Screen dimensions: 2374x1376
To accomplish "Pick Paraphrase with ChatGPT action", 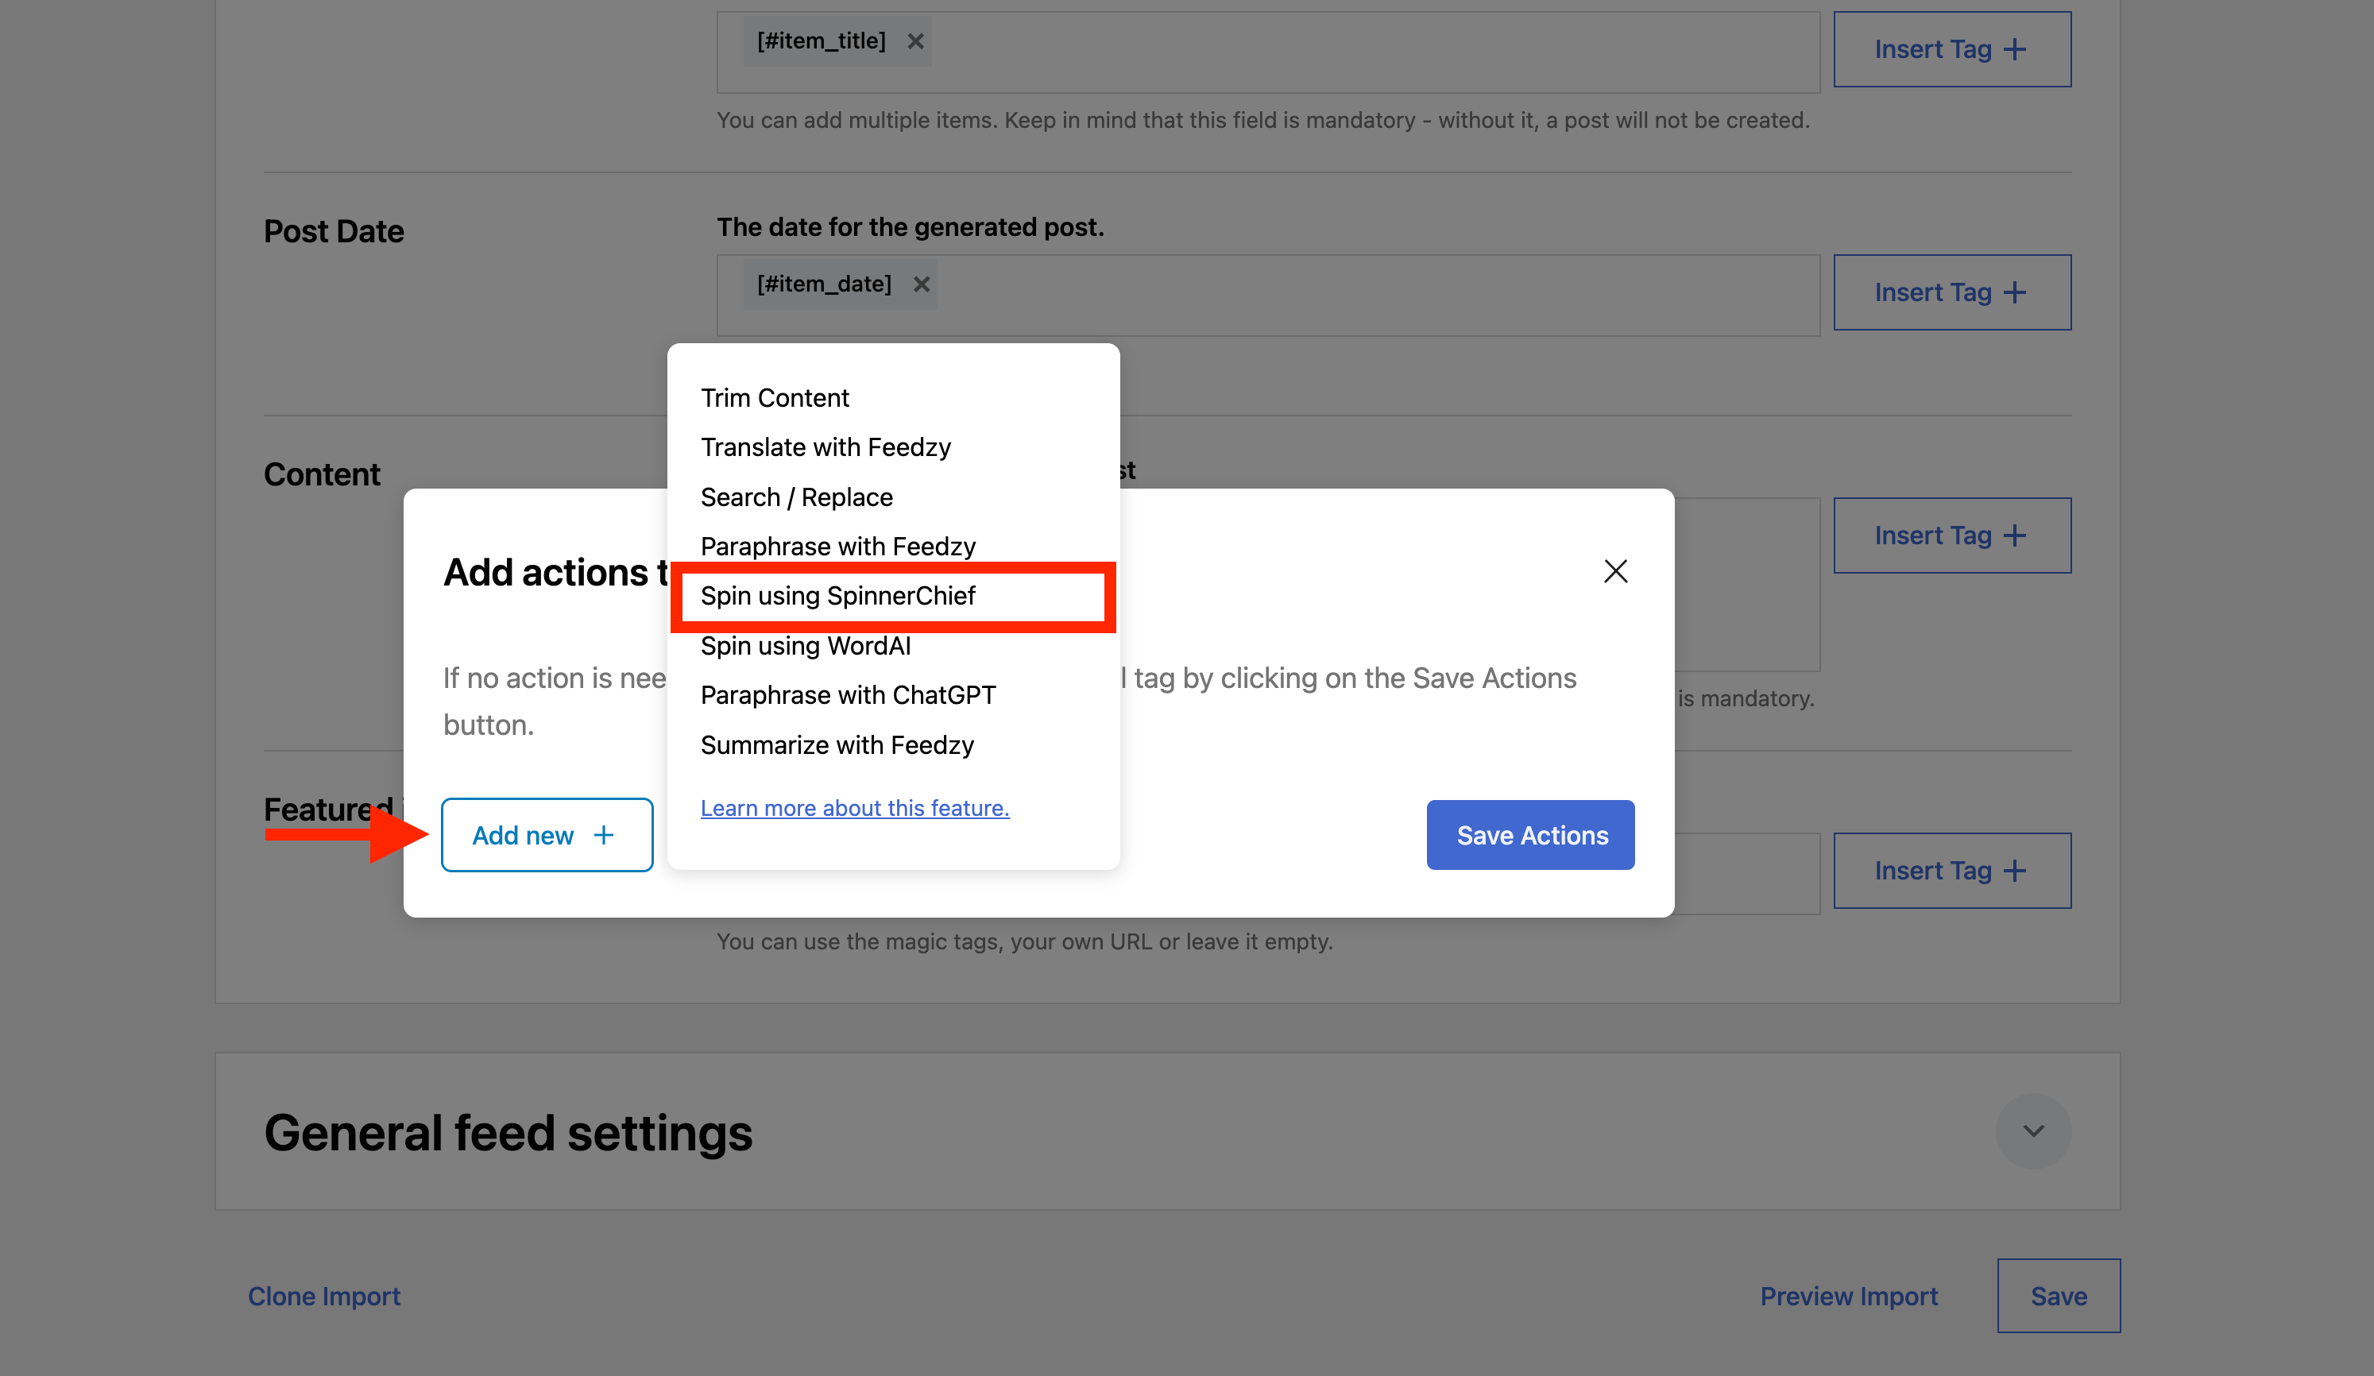I will click(x=848, y=695).
